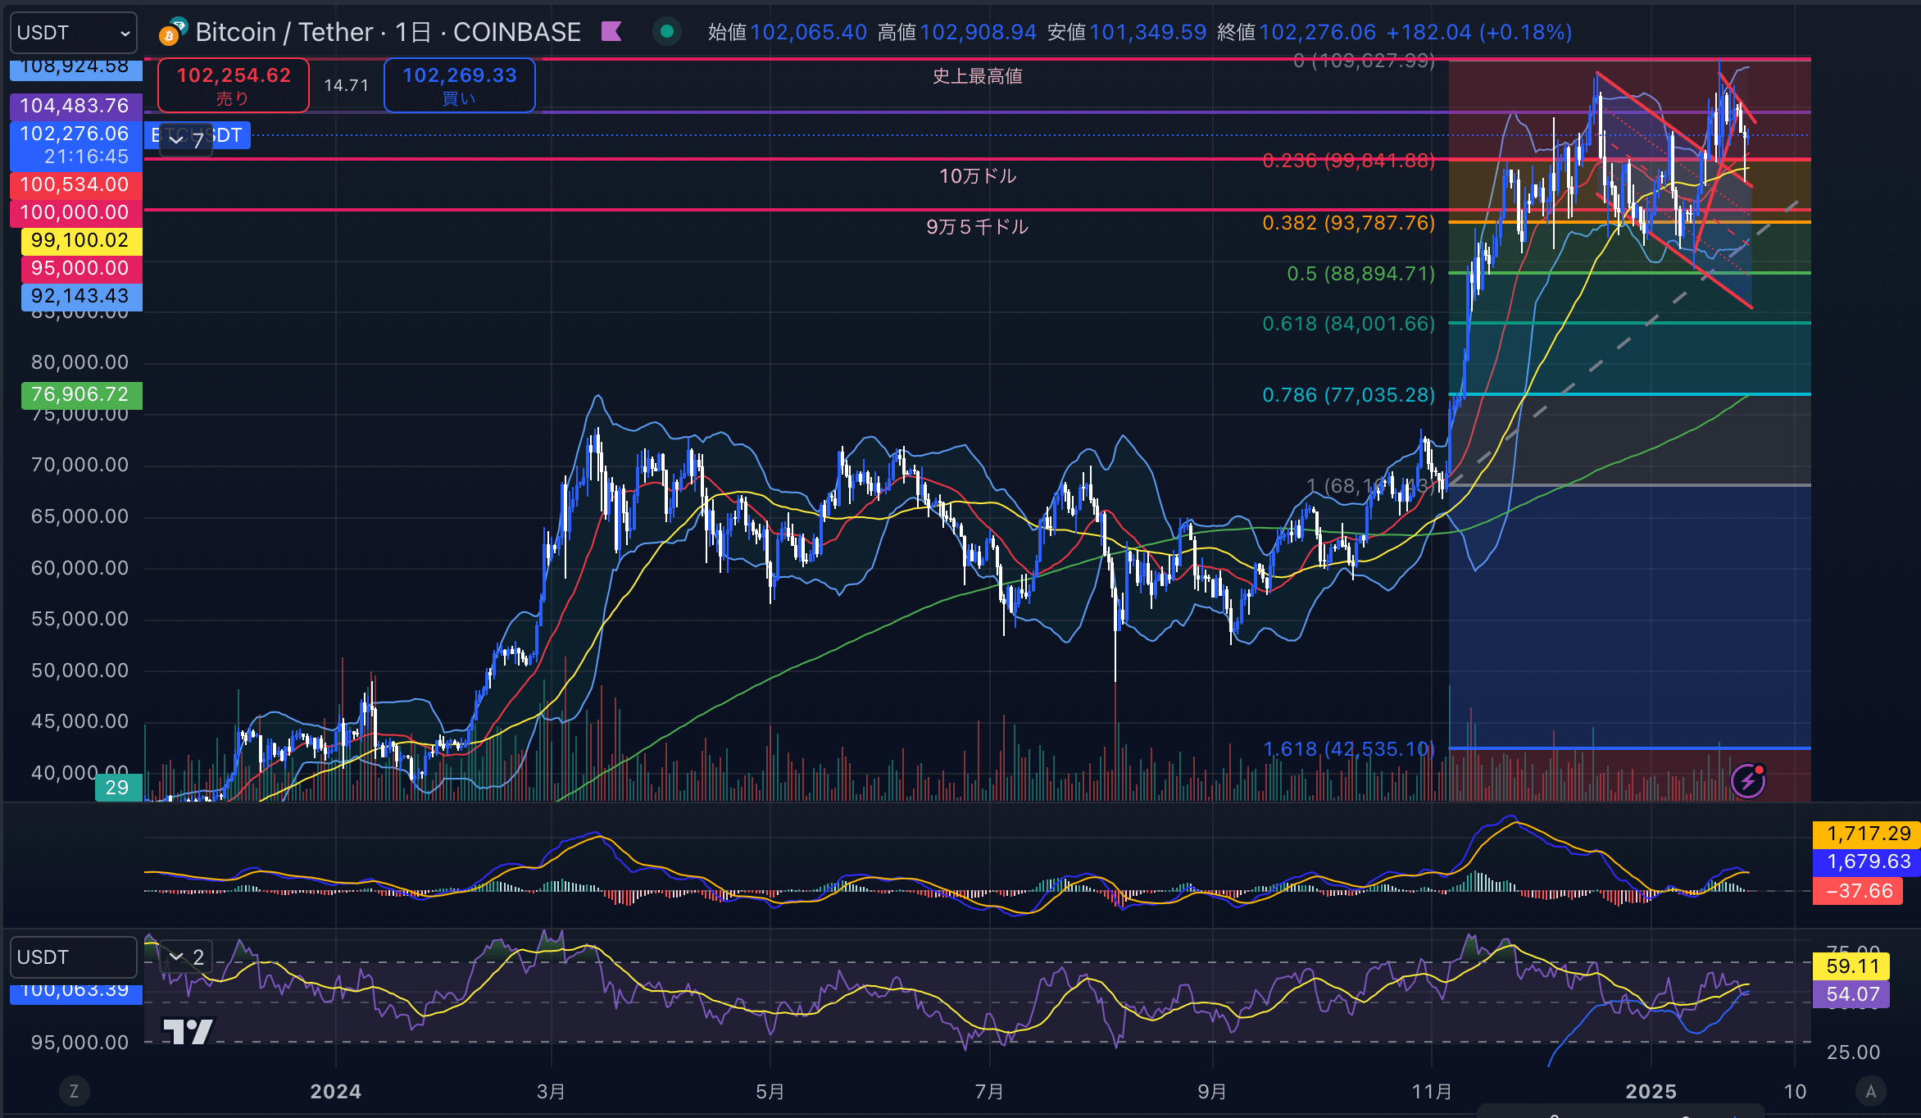Select the 史上最高値 horizontal line label
The image size is (1921, 1118).
coord(977,76)
